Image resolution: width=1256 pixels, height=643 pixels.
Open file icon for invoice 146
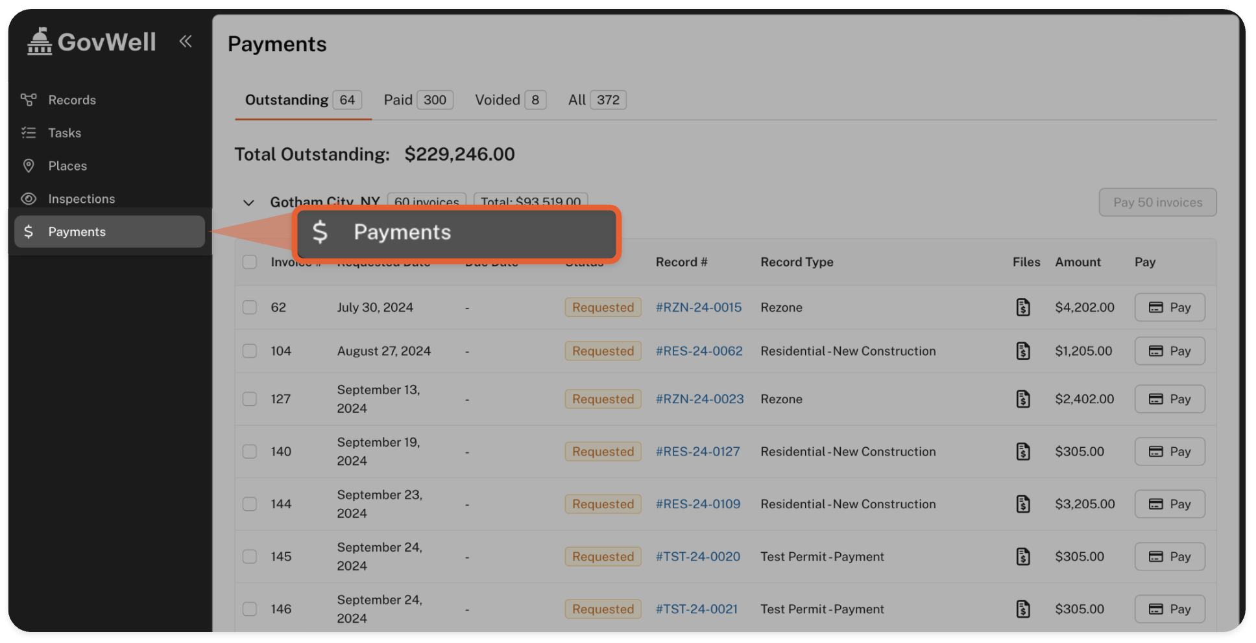[x=1022, y=609]
